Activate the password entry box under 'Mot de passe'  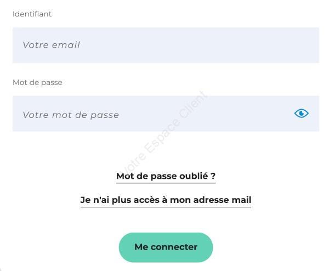click(166, 114)
